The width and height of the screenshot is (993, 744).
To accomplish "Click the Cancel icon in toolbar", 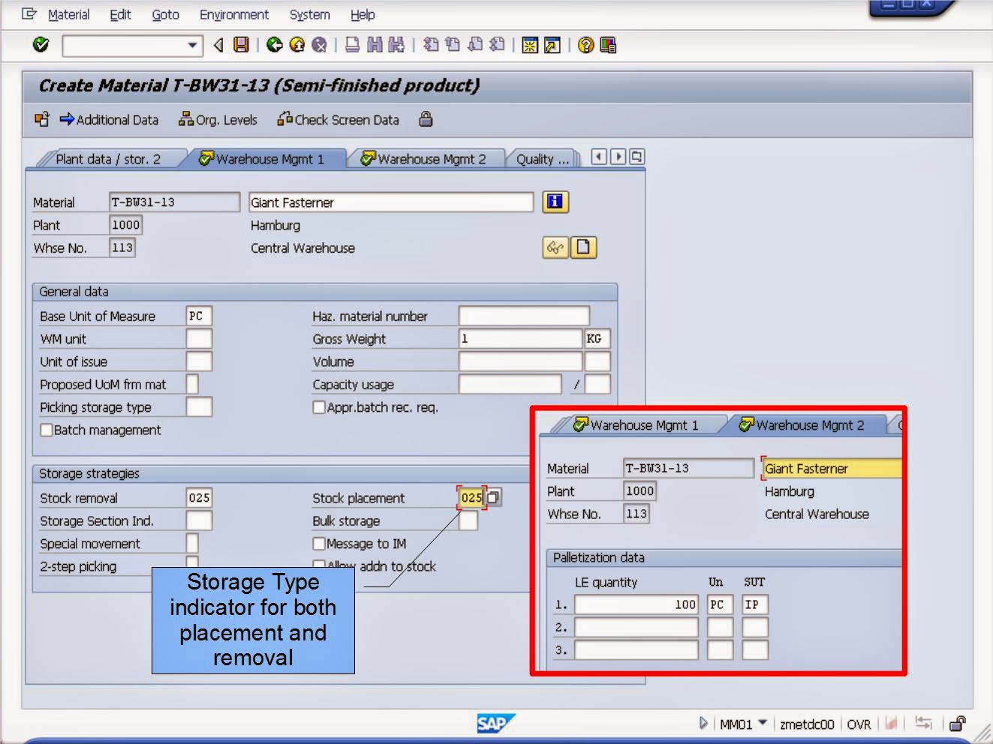I will (319, 45).
